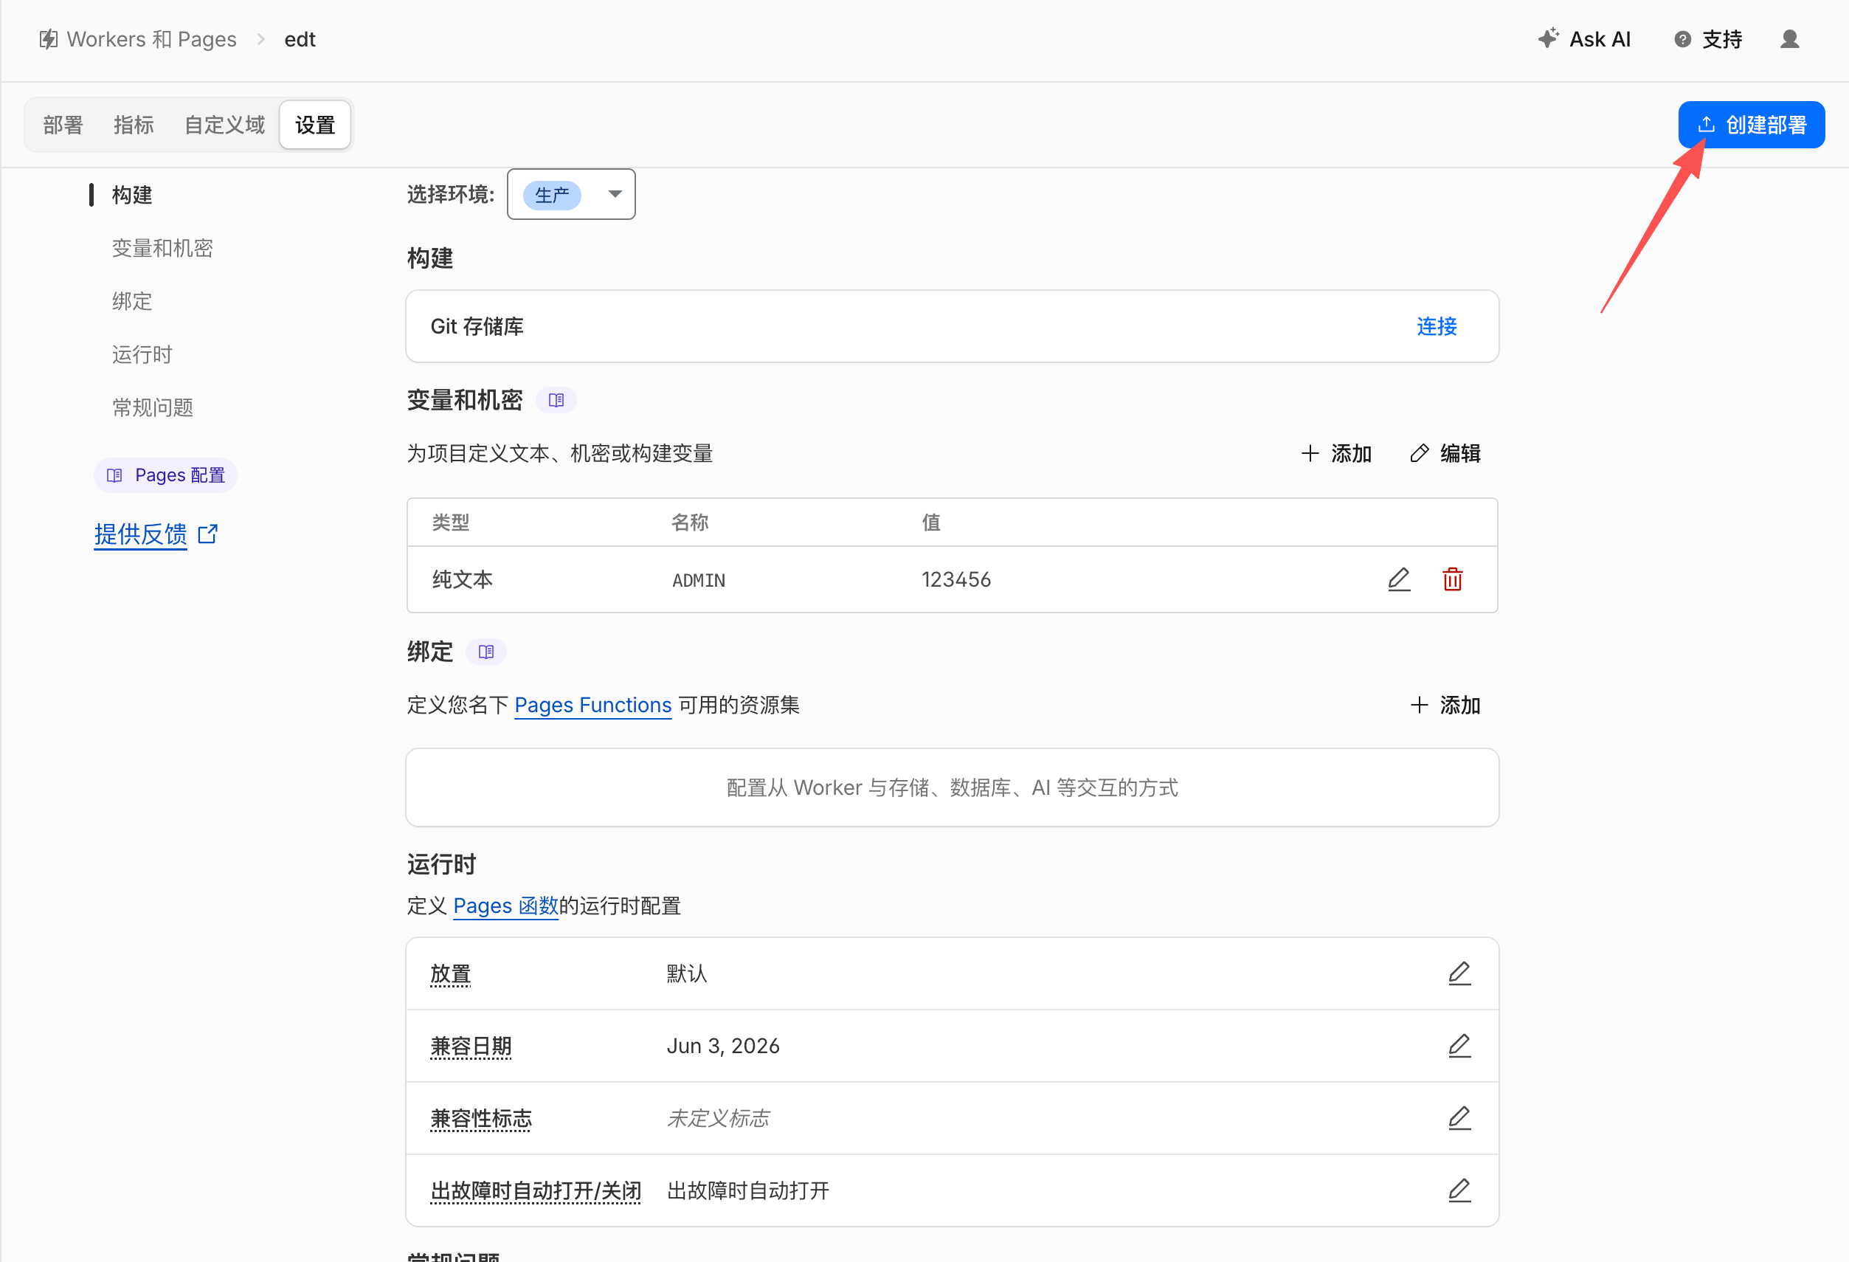Click the value 123456
The image size is (1849, 1262).
(956, 579)
